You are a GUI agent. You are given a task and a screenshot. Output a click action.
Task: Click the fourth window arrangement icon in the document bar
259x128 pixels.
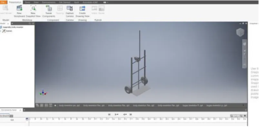tap(51, 105)
